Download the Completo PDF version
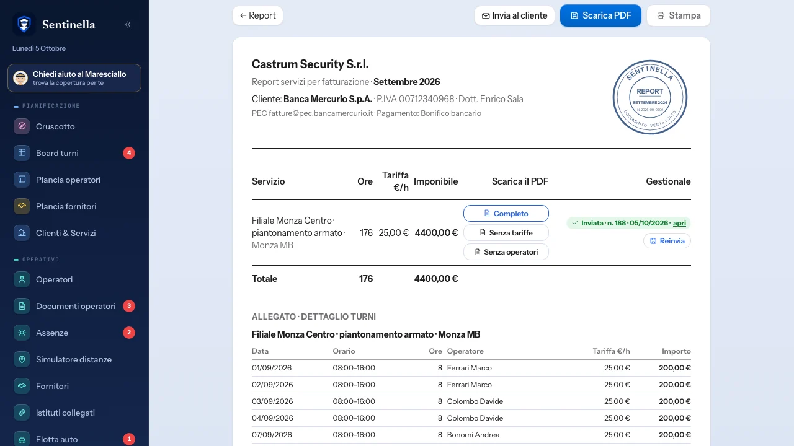This screenshot has height=446, width=794. (x=506, y=213)
